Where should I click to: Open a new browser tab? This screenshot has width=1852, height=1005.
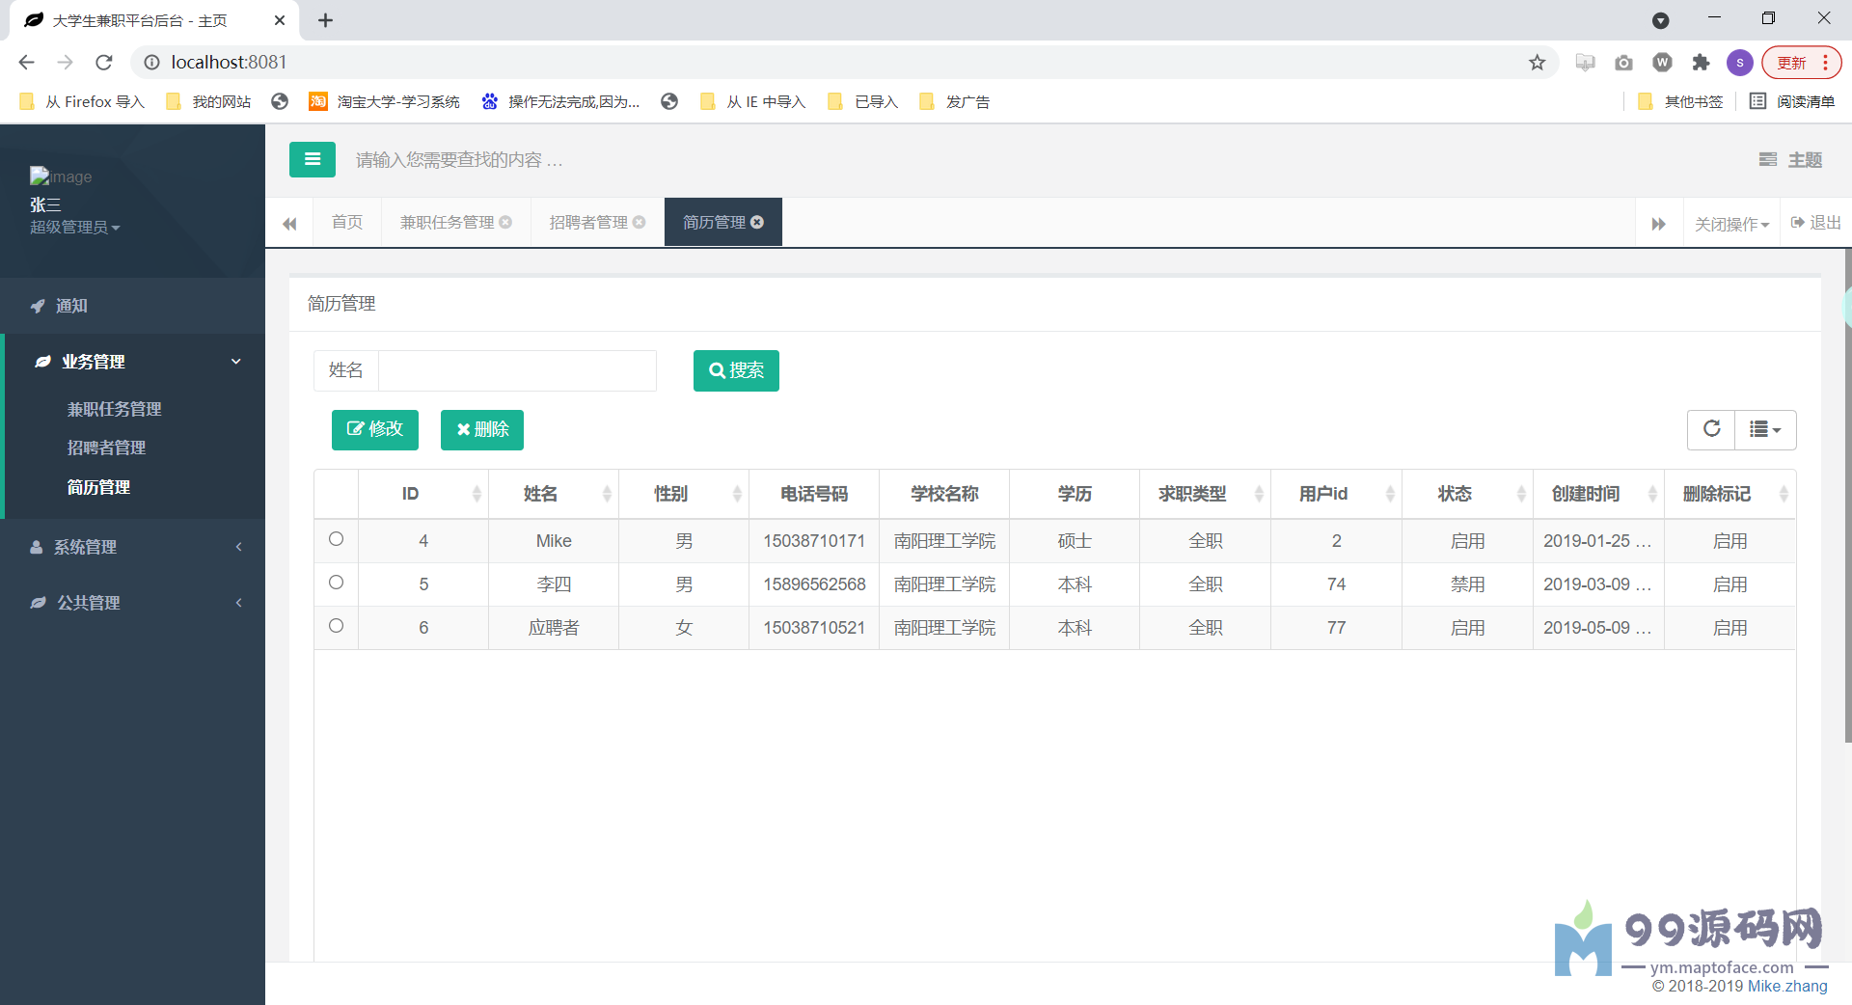326,20
